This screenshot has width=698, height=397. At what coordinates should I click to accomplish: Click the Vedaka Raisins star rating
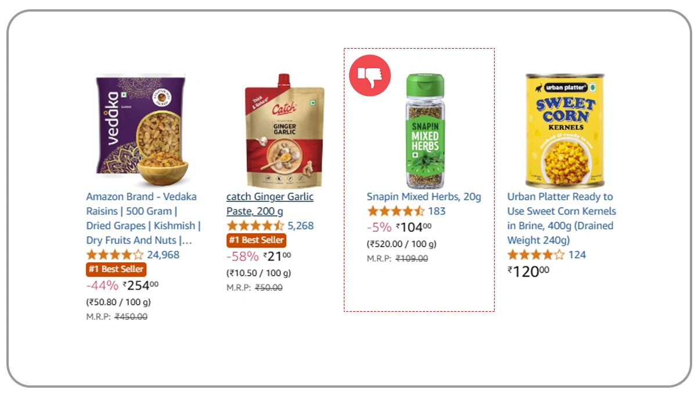(114, 255)
